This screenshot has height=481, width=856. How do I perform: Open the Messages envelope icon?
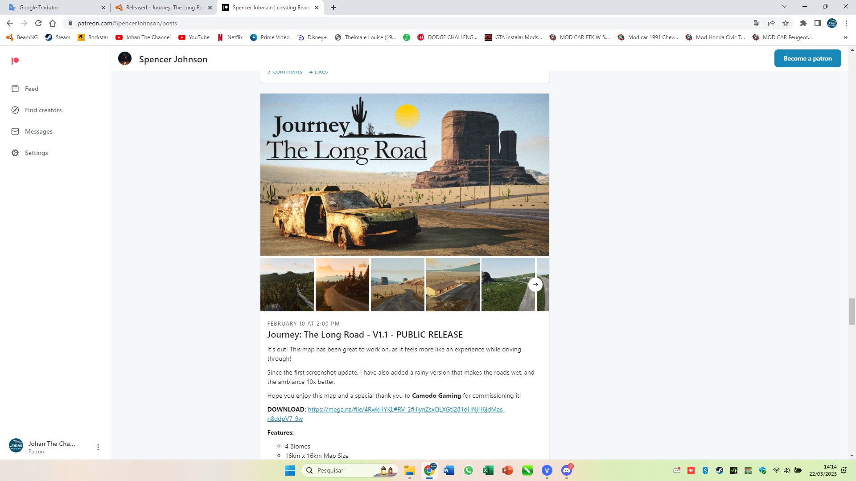tap(15, 131)
